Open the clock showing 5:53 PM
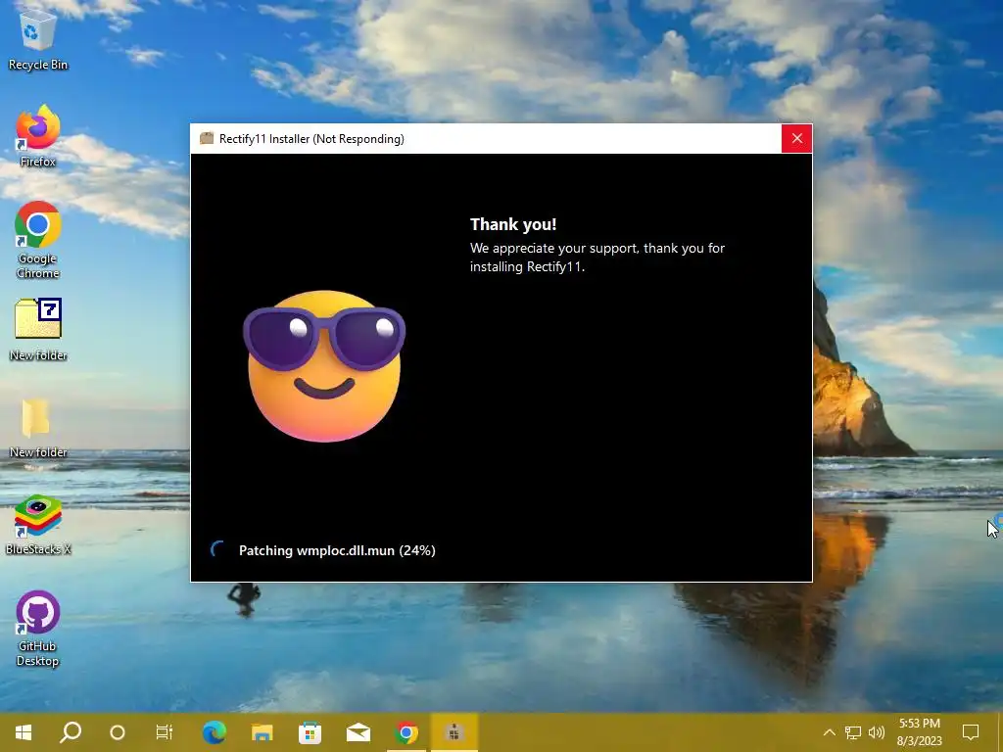 pos(919,732)
